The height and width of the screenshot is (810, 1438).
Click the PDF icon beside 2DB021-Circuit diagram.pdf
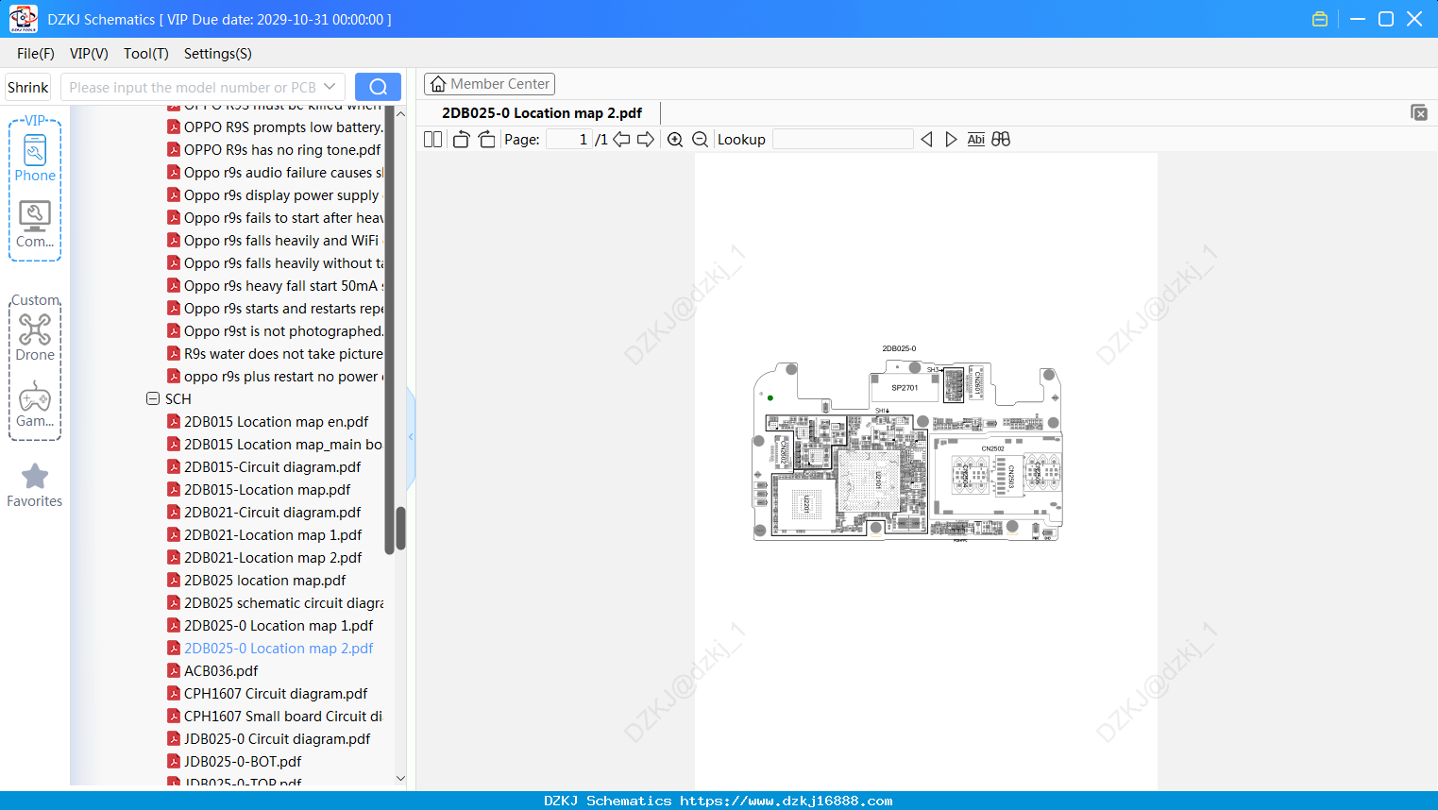(x=174, y=512)
